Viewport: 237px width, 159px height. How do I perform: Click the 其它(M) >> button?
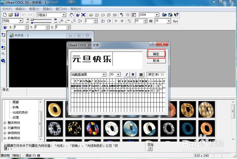[x=156, y=74]
